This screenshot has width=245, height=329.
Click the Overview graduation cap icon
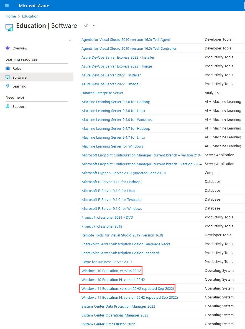click(x=8, y=48)
